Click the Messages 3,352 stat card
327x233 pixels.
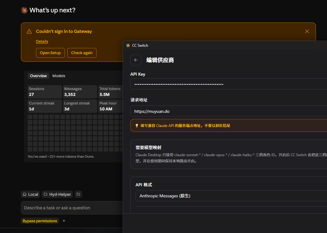click(80, 92)
